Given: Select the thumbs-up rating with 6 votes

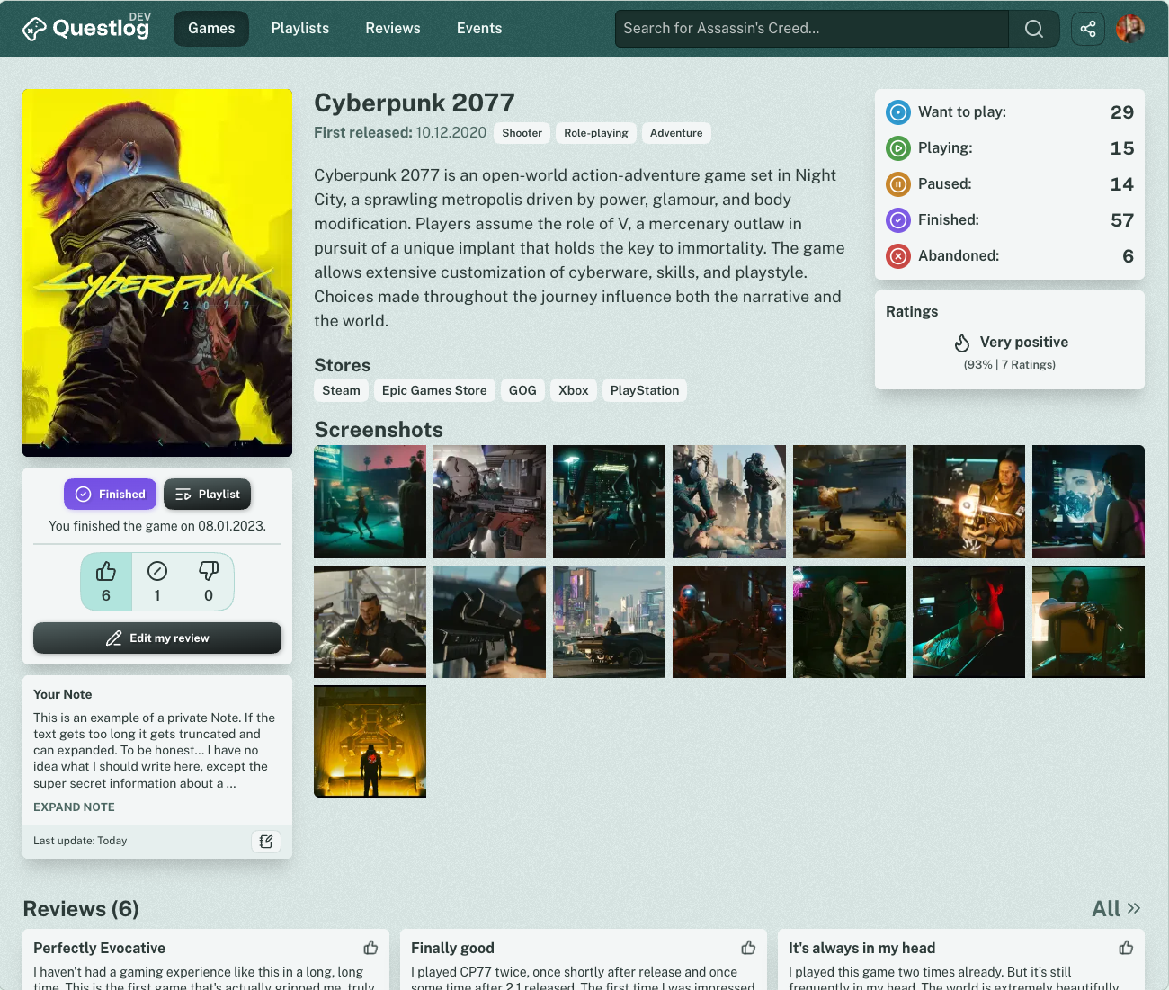Looking at the screenshot, I should [106, 582].
